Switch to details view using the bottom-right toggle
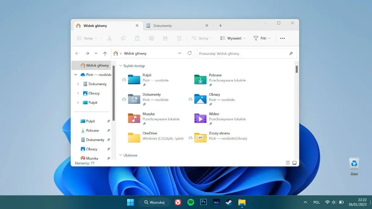The height and width of the screenshot is (209, 372). point(288,162)
